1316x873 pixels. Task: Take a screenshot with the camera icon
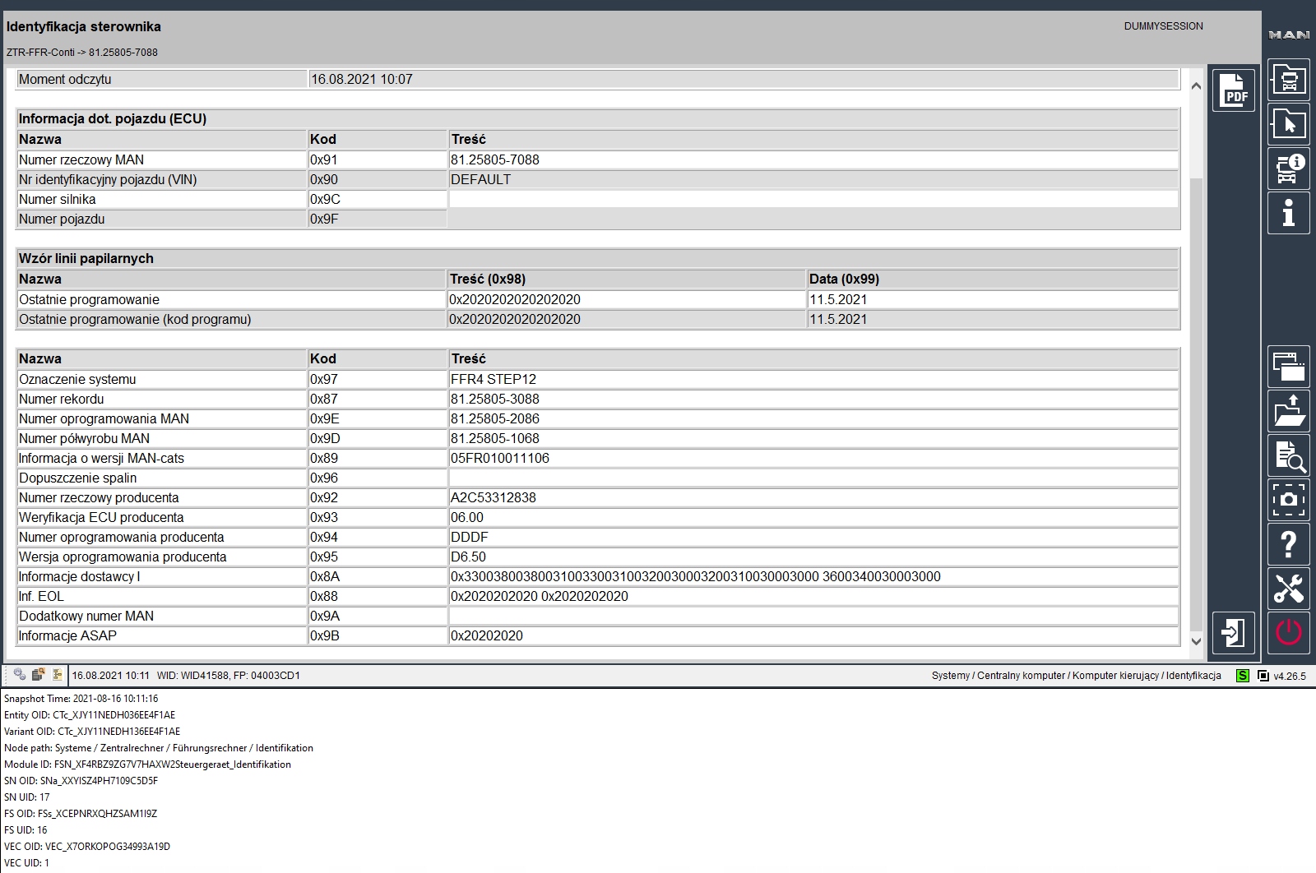point(1288,500)
